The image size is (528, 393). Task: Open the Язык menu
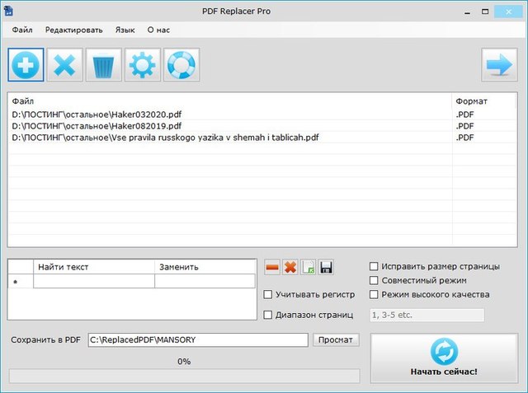(x=125, y=30)
